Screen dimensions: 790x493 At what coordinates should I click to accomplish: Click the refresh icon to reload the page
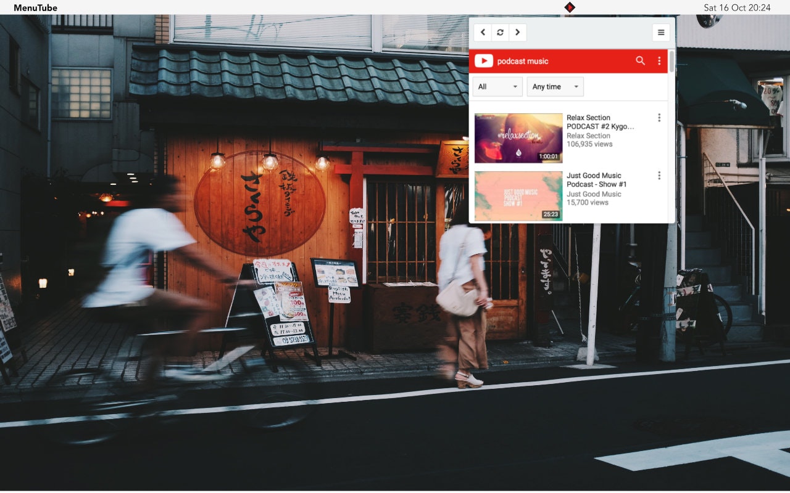pyautogui.click(x=501, y=32)
